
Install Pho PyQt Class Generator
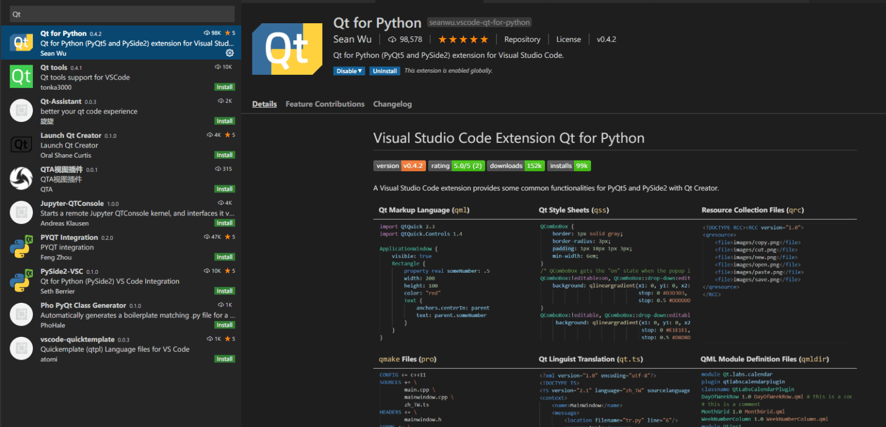(x=225, y=325)
